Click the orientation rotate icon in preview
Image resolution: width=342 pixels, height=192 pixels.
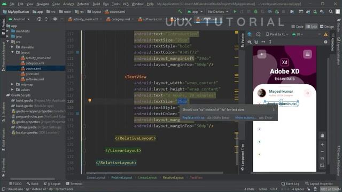(x=258, y=34)
